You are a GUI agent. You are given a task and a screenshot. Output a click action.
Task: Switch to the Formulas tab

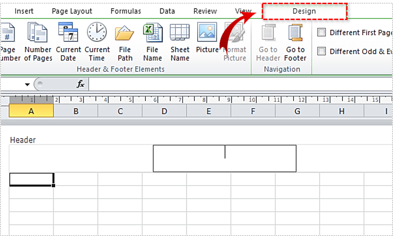coord(126,11)
